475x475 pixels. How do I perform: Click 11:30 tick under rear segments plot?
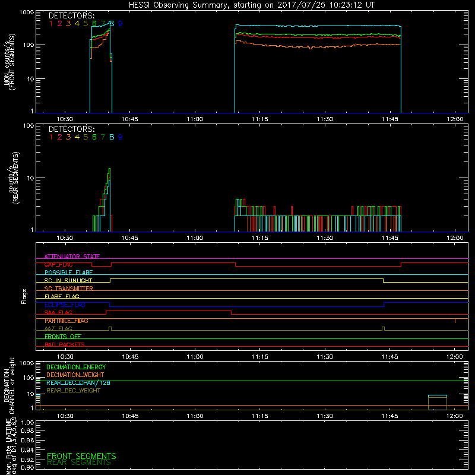[325, 238]
